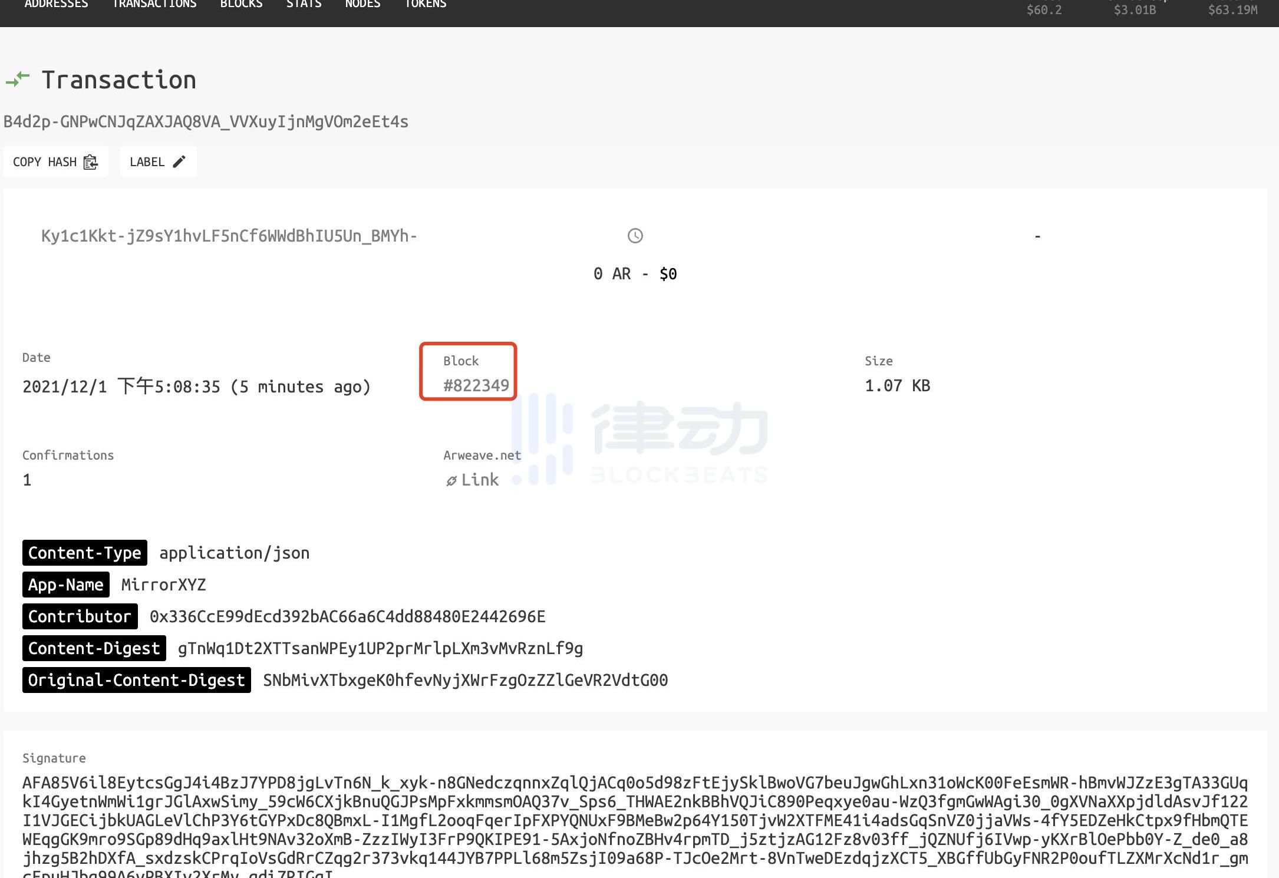Click the Content-Digest value text
This screenshot has width=1279, height=878.
point(380,648)
